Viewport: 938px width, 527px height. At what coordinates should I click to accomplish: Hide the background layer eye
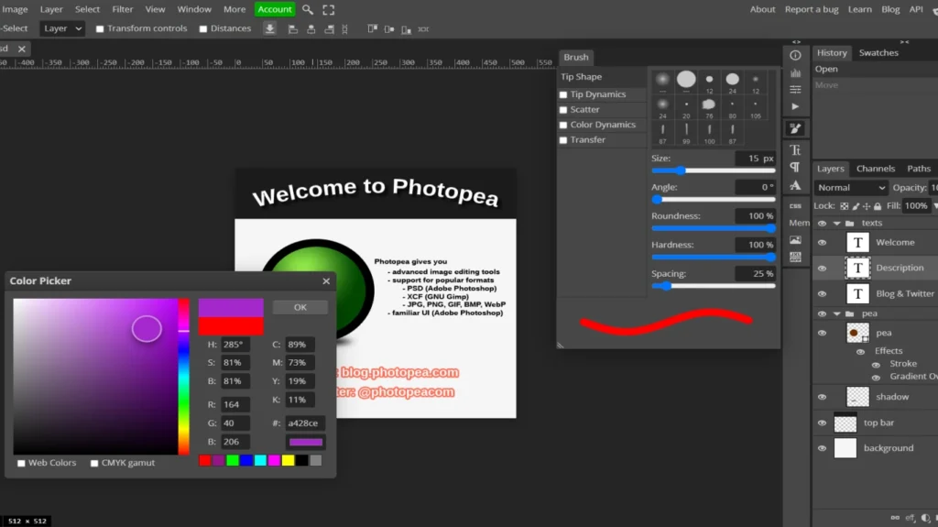(822, 448)
